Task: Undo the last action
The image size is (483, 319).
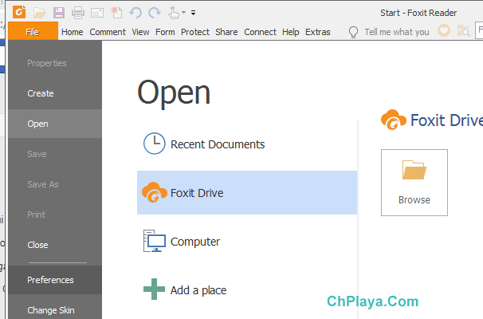Action: [135, 13]
